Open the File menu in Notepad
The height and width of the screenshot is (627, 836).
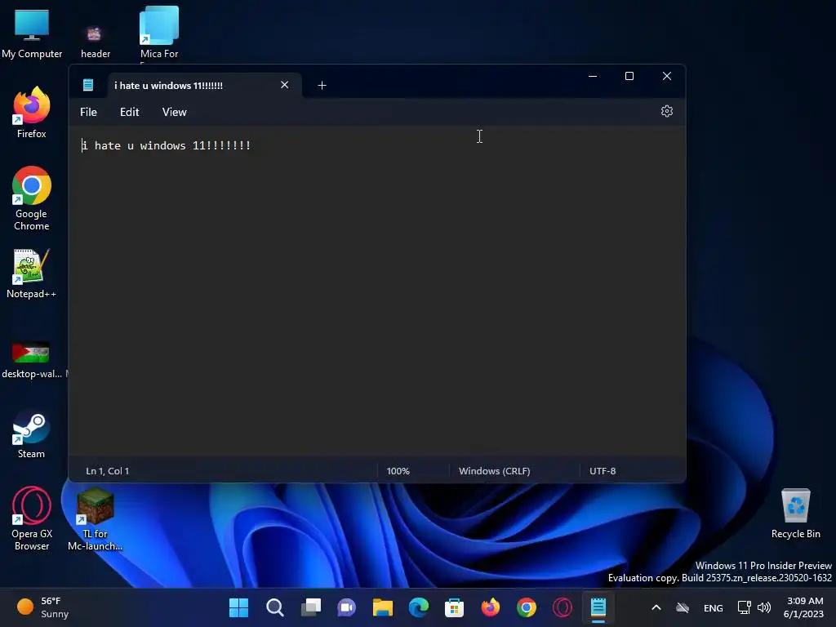pyautogui.click(x=88, y=112)
